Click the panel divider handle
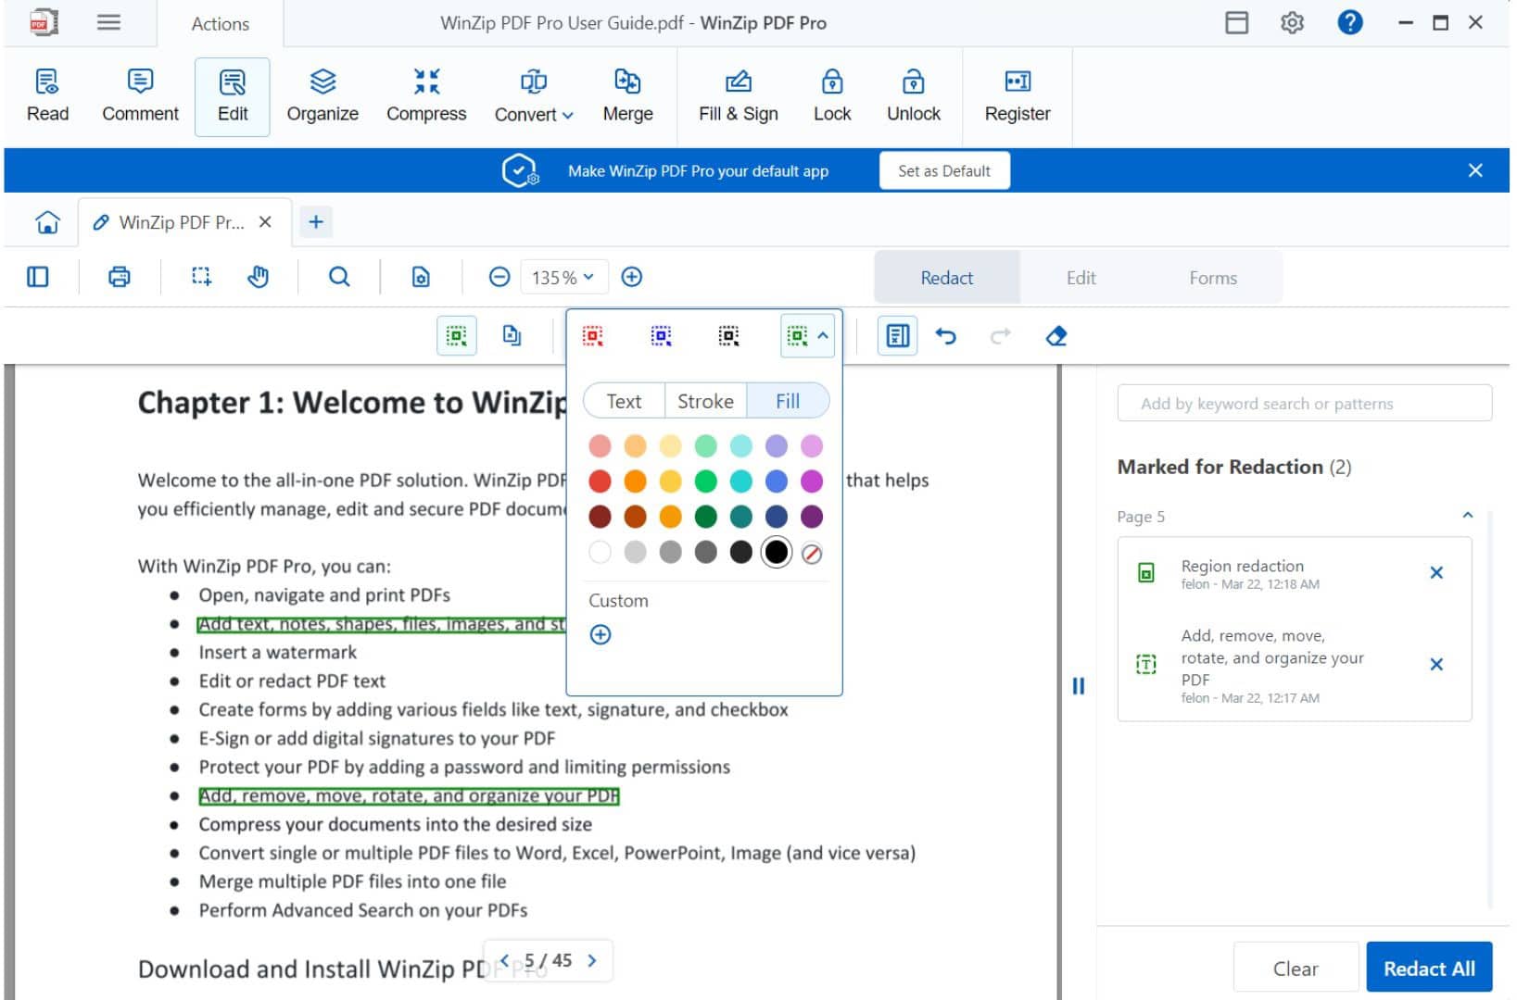This screenshot has width=1517, height=1000. 1078,686
